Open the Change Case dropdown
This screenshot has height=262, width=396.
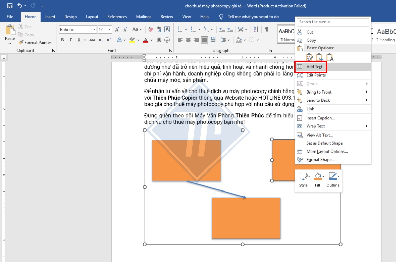pos(137,29)
